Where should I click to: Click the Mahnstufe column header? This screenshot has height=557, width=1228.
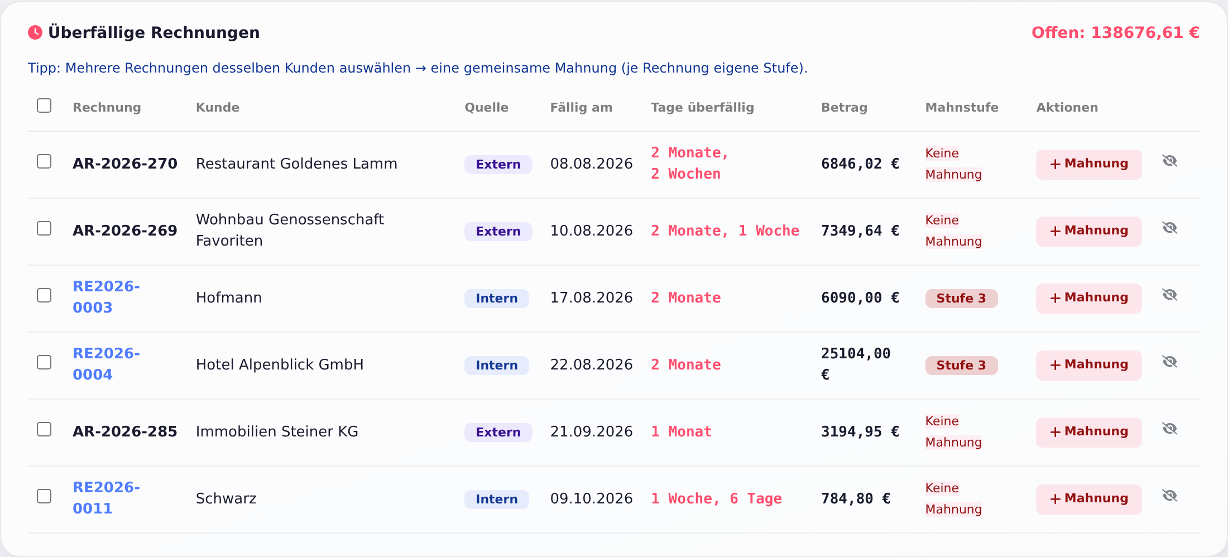coord(962,107)
